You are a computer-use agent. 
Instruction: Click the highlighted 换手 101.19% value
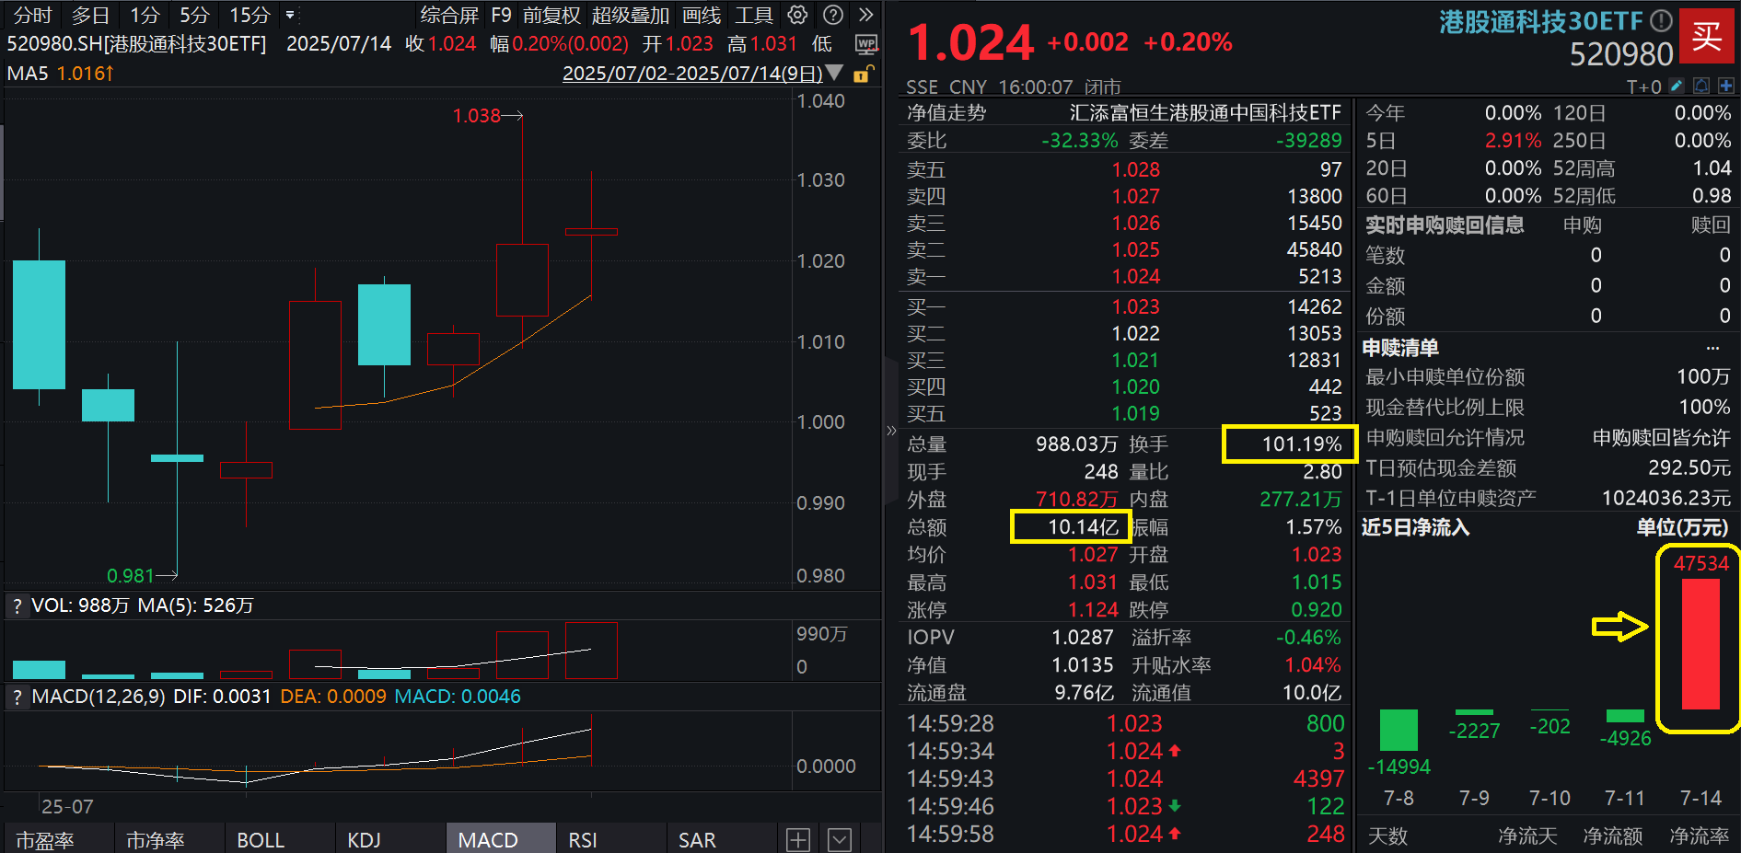point(1289,444)
